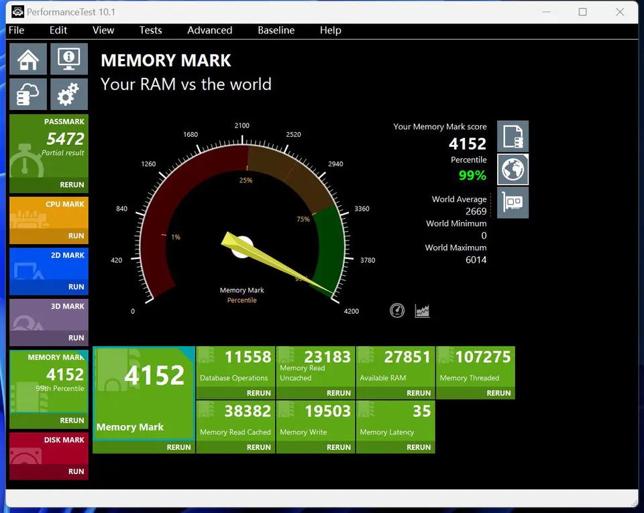Open the settings gears icon
644x513 pixels.
(x=68, y=95)
